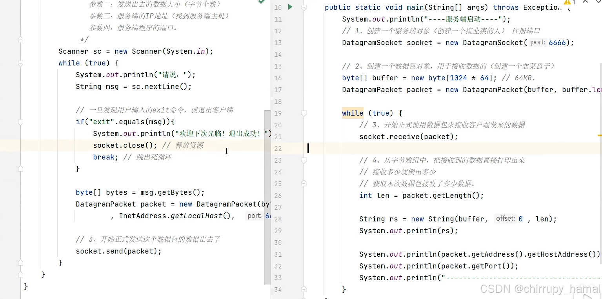Toggle fold marker below socket.send(packet) line
This screenshot has height=299, width=602.
click(x=20, y=263)
